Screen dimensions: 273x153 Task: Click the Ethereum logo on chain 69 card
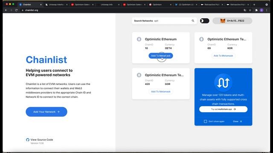pos(201,39)
